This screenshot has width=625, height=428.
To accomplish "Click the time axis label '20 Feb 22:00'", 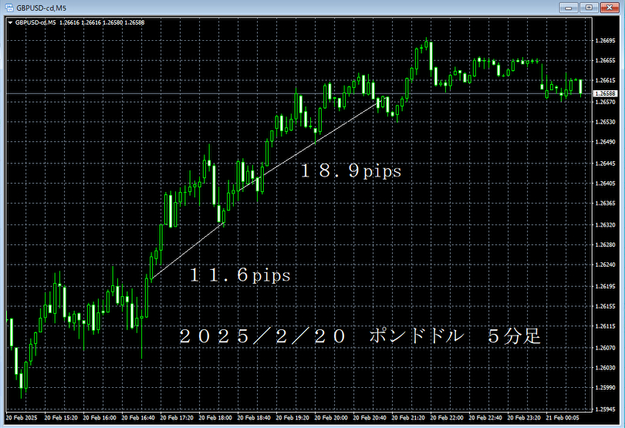I will pyautogui.click(x=447, y=418).
